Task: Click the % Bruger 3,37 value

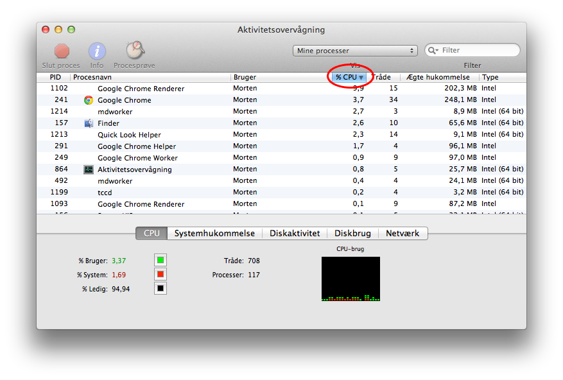Action: [119, 261]
